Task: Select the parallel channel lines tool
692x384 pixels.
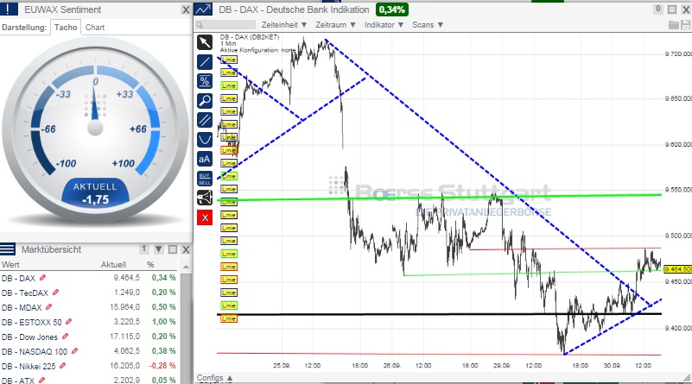Action: click(205, 120)
